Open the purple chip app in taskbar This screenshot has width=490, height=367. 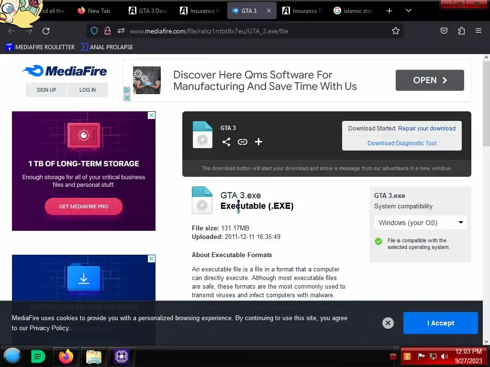tap(121, 356)
